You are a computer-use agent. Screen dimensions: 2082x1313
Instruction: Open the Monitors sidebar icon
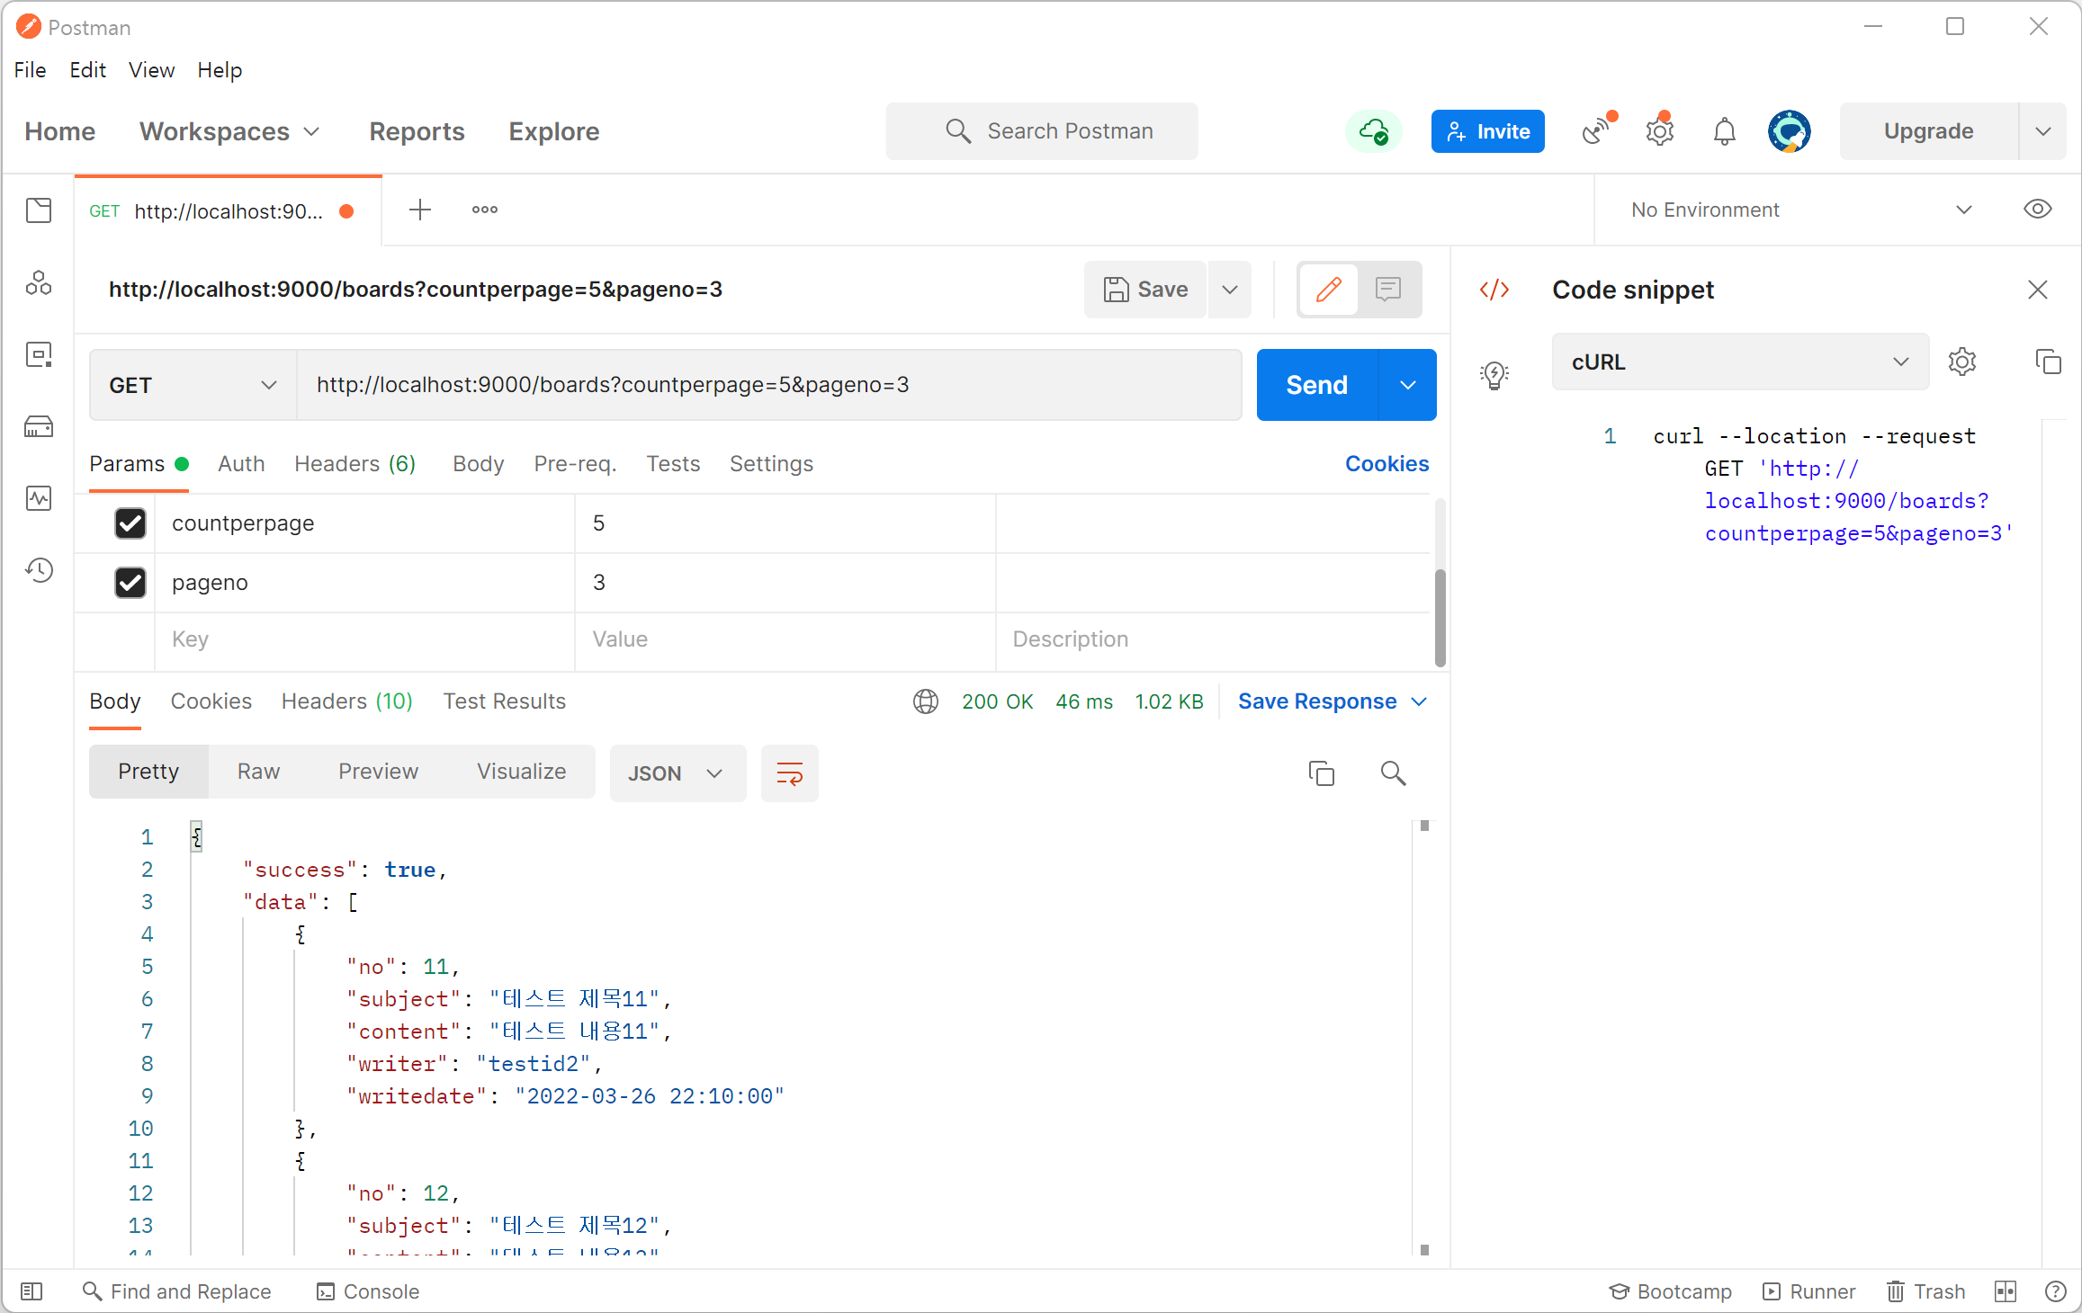pyautogui.click(x=39, y=498)
